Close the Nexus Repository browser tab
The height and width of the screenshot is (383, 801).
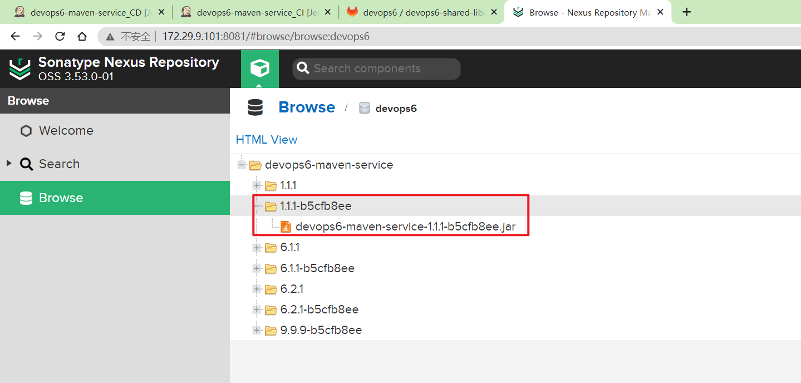(660, 12)
